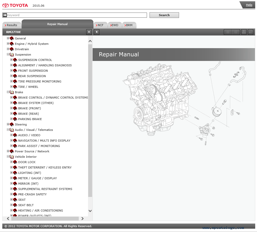This screenshot has height=232, width=257.
Task: Switch to the NCF tab
Action: [100, 25]
